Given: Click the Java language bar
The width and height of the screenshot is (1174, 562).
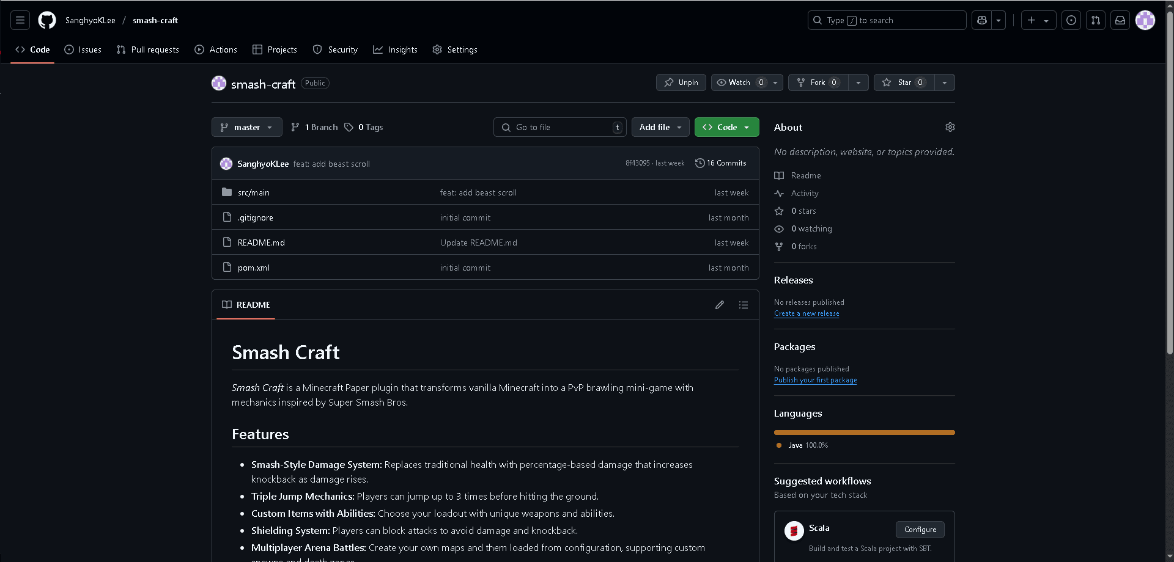Looking at the screenshot, I should tap(864, 432).
